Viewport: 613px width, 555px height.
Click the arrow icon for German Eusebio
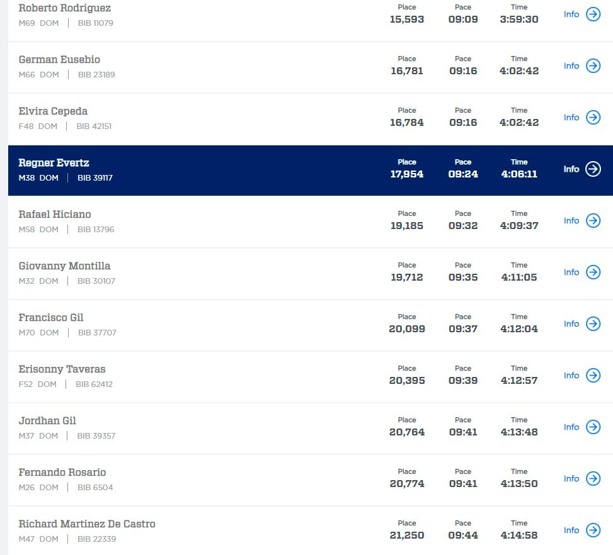(593, 66)
